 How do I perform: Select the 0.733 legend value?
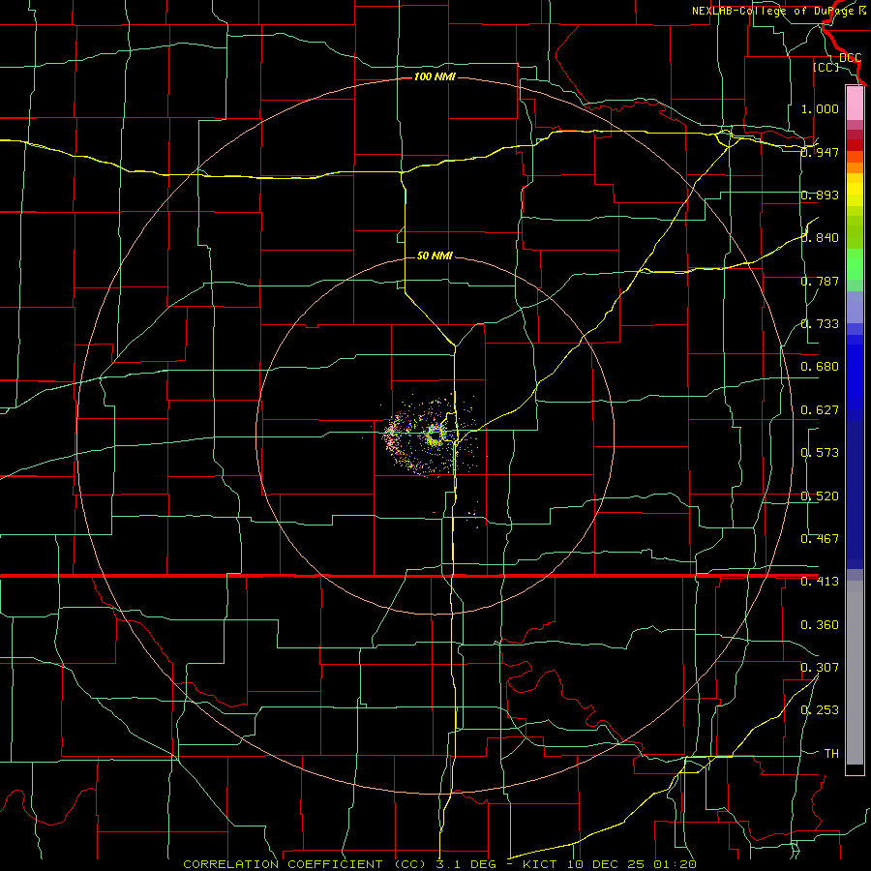820,324
